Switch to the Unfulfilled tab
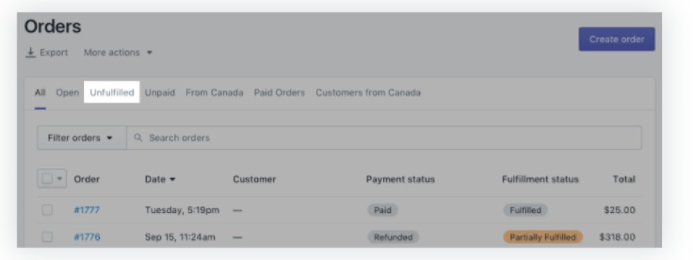 click(112, 93)
